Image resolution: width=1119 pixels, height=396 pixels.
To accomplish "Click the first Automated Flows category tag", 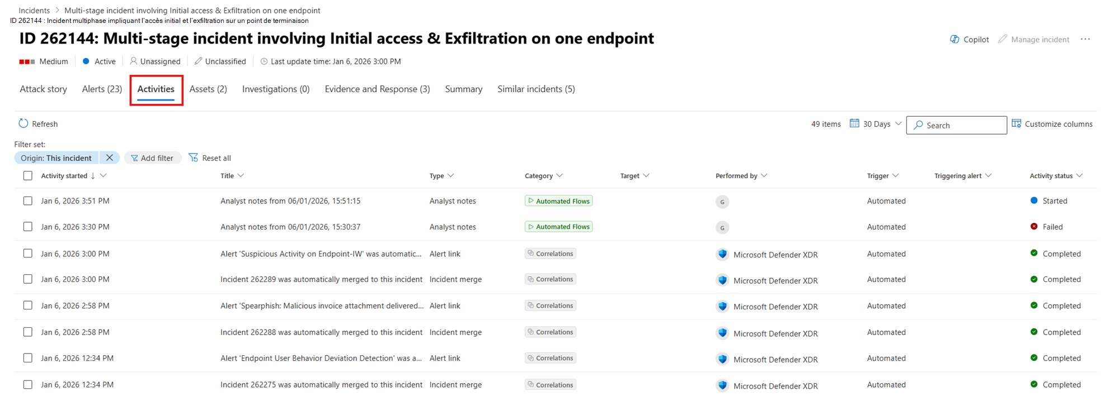I will 558,201.
